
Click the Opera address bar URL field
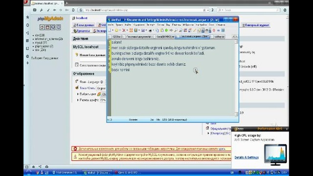pos(144,10)
